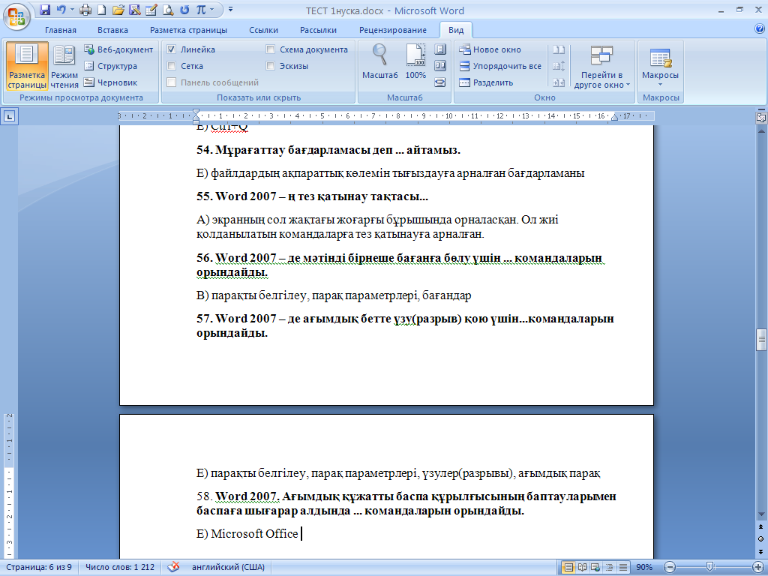Click the next page double-arrow button
The width and height of the screenshot is (768, 576).
[761, 550]
